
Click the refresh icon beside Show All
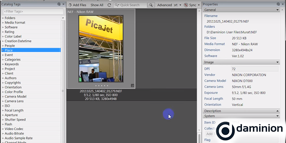109,5
